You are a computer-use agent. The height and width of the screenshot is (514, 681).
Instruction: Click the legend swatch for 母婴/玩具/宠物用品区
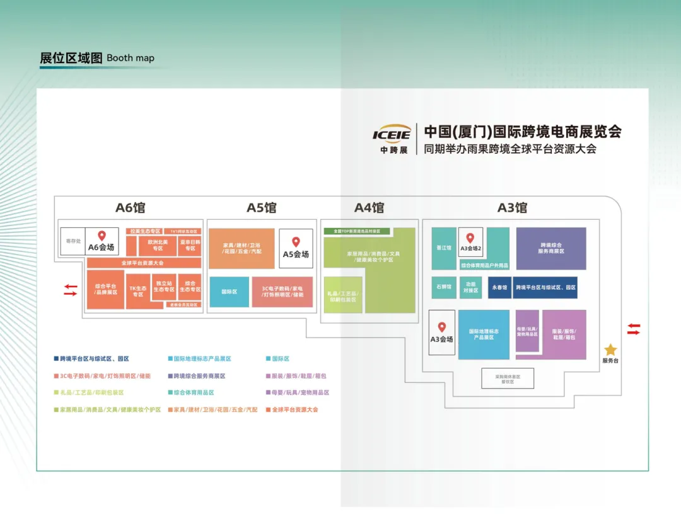click(269, 392)
